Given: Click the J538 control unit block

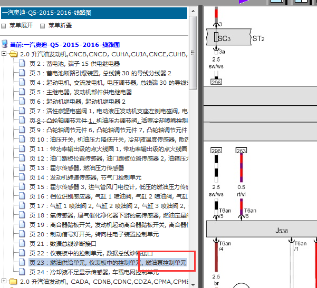Looking at the screenshot, I should (x=262, y=229).
